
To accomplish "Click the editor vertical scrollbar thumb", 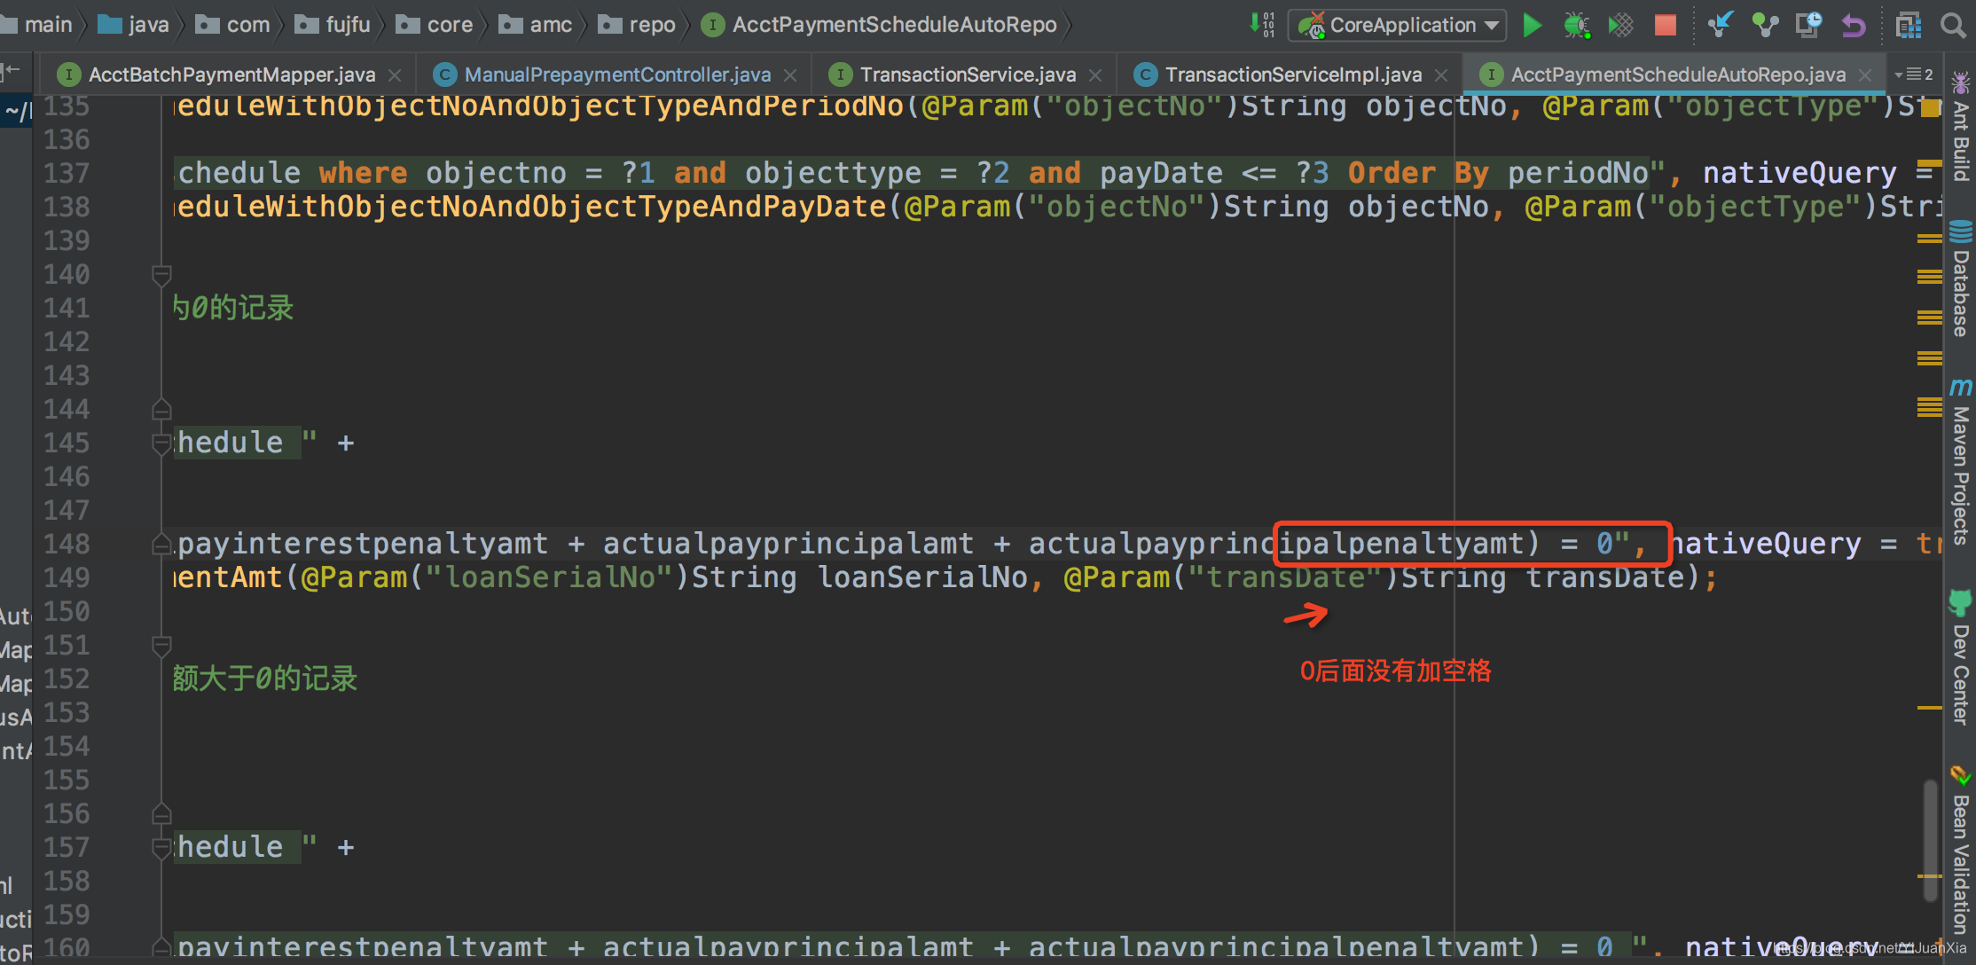I will [1931, 841].
